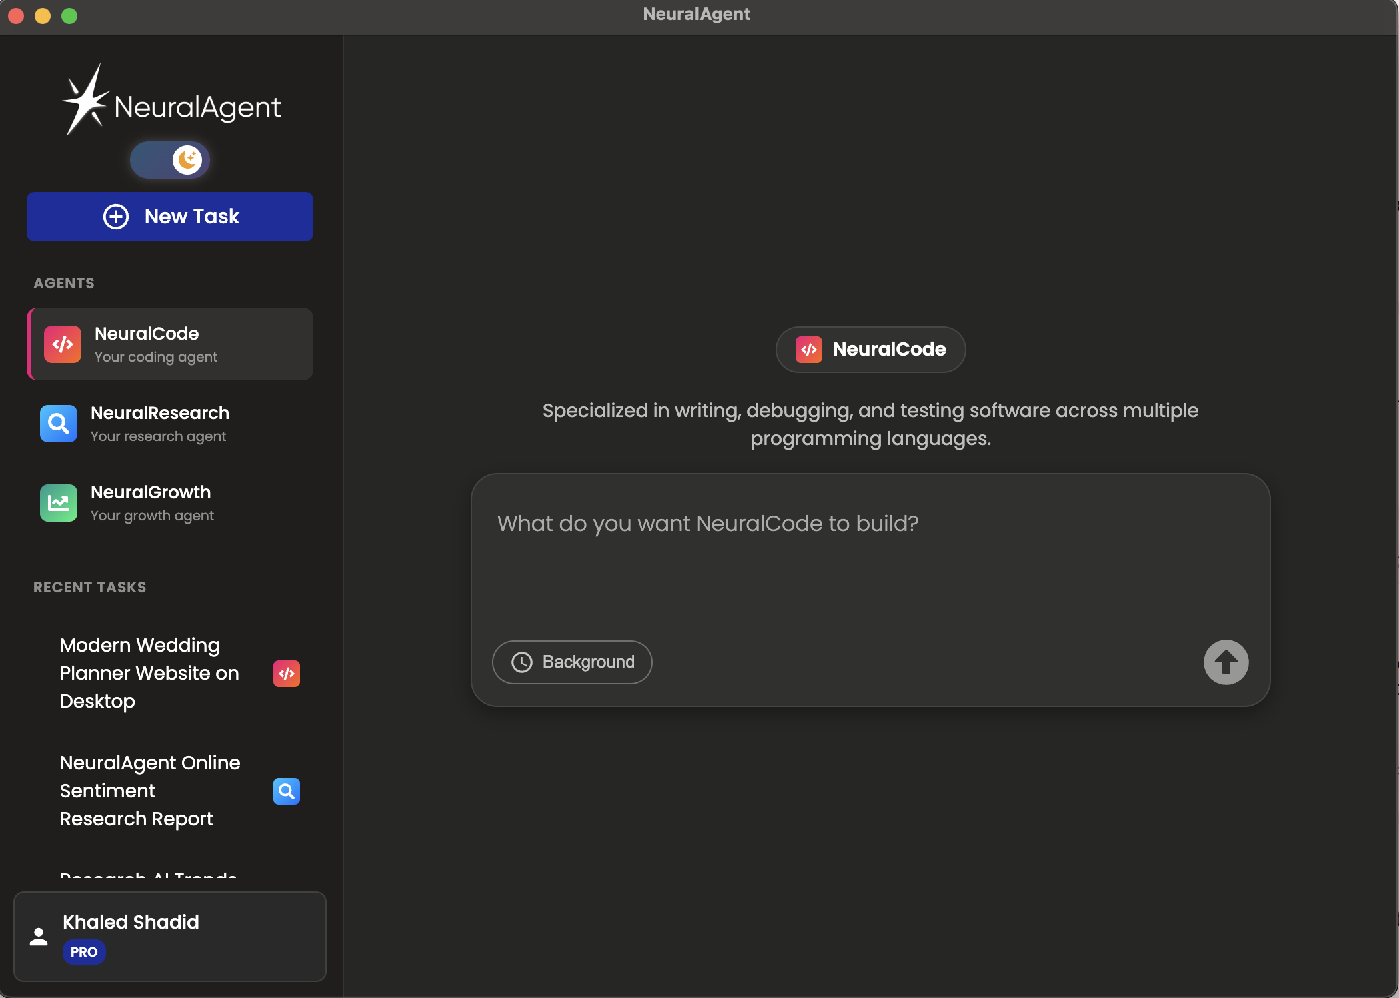Click the plus icon in New Task
Viewport: 1399px width, 998px height.
pyautogui.click(x=116, y=217)
